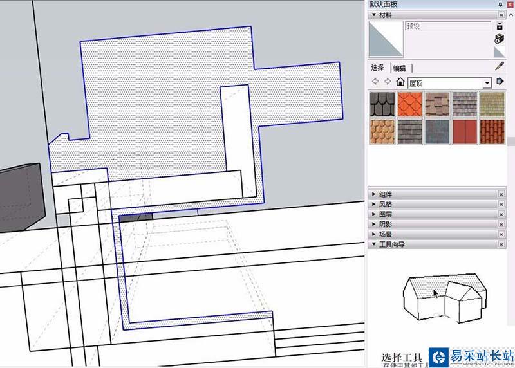Close the 风格 panel
The height and width of the screenshot is (368, 515).
(501, 204)
